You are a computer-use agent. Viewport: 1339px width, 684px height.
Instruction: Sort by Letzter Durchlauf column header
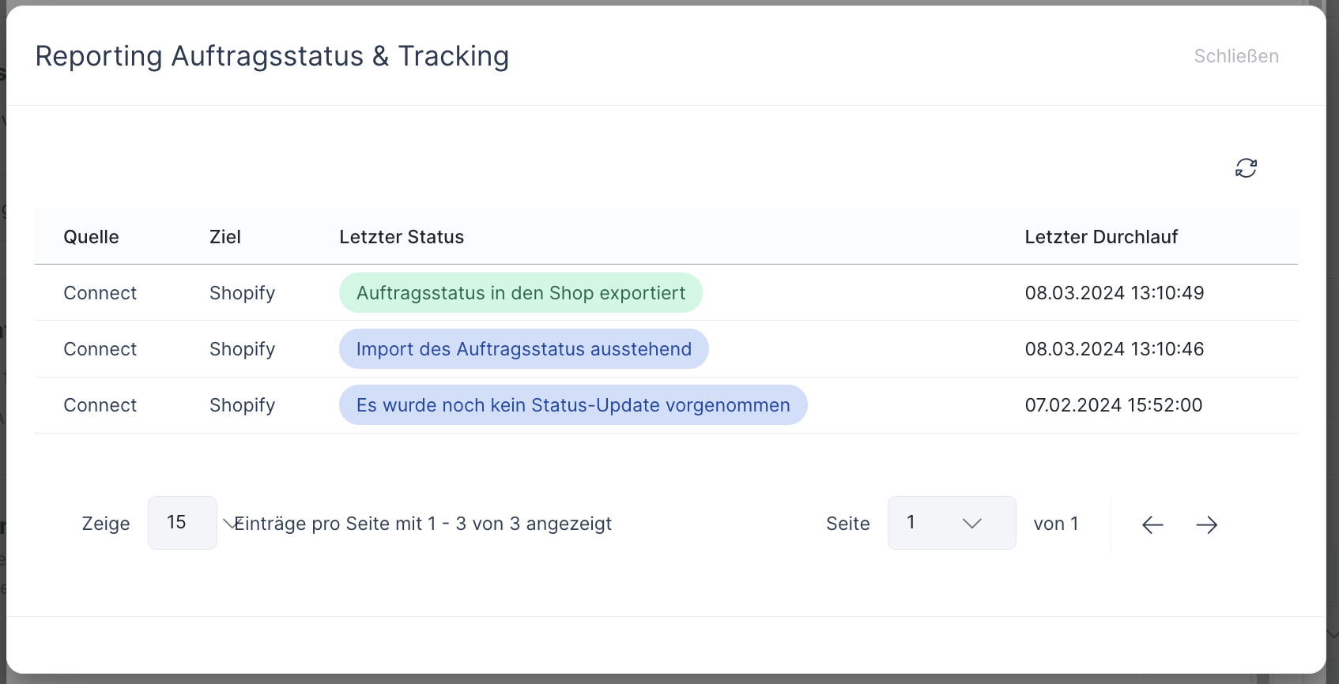click(x=1101, y=237)
